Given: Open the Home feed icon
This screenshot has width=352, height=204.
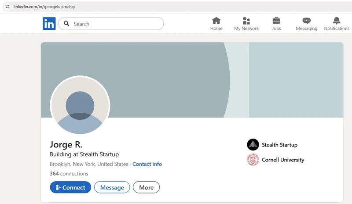Looking at the screenshot, I should click(x=216, y=21).
